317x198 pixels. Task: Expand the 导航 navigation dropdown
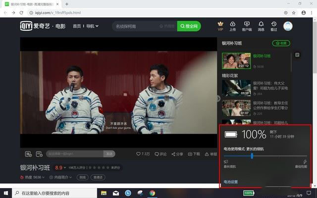[x=92, y=26]
